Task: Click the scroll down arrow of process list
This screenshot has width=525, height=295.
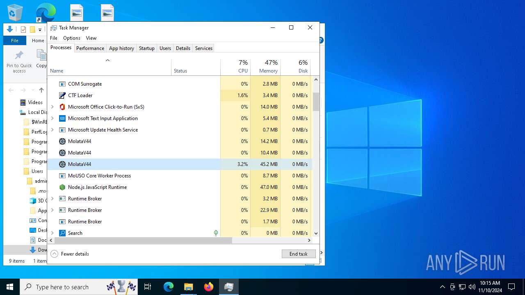Action: pyautogui.click(x=316, y=234)
